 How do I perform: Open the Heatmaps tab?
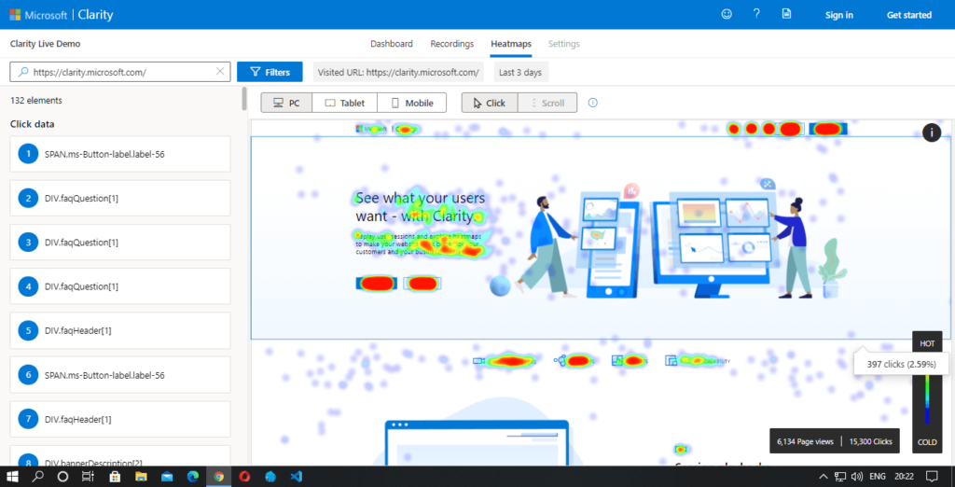point(511,44)
